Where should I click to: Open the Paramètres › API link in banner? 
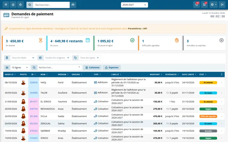[x=137, y=28]
